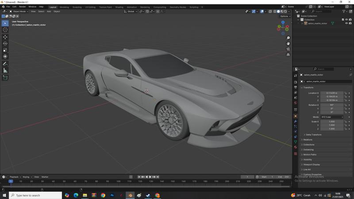This screenshot has height=199, width=354.
Task: Select the Rotate tool
Action: click(x=5, y=43)
